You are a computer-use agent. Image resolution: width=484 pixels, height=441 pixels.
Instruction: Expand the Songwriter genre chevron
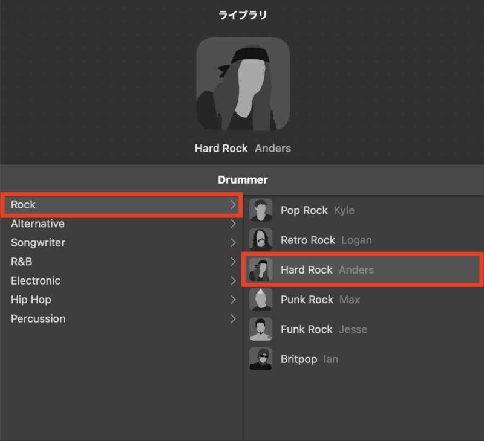233,243
